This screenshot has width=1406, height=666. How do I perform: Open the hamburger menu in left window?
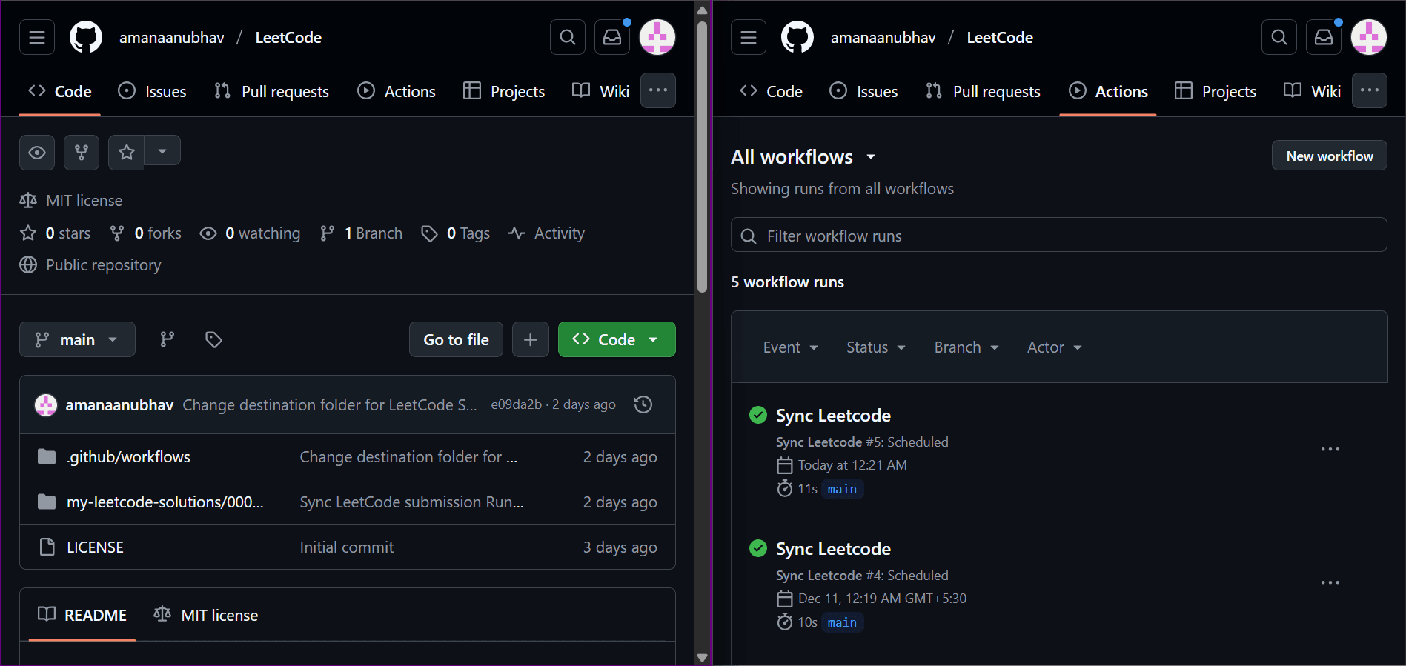click(37, 37)
